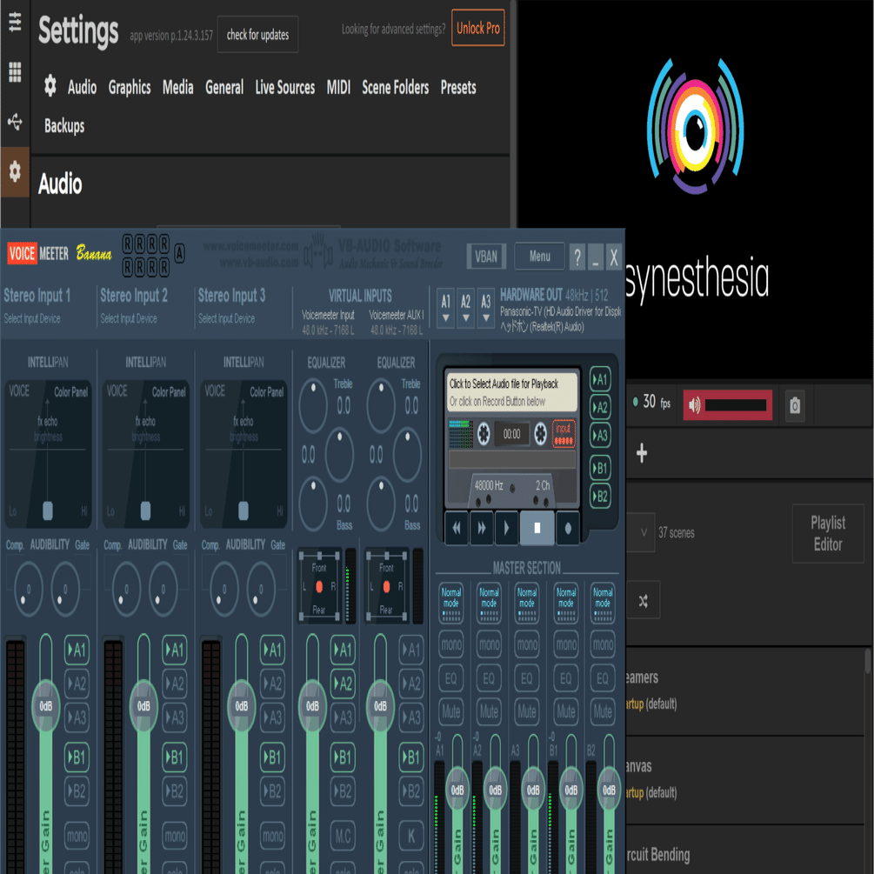
Task: Open the A2 hardware out device dropdown
Action: [x=465, y=308]
